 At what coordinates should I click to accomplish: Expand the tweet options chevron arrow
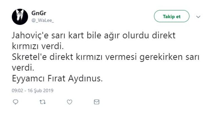point(198,17)
